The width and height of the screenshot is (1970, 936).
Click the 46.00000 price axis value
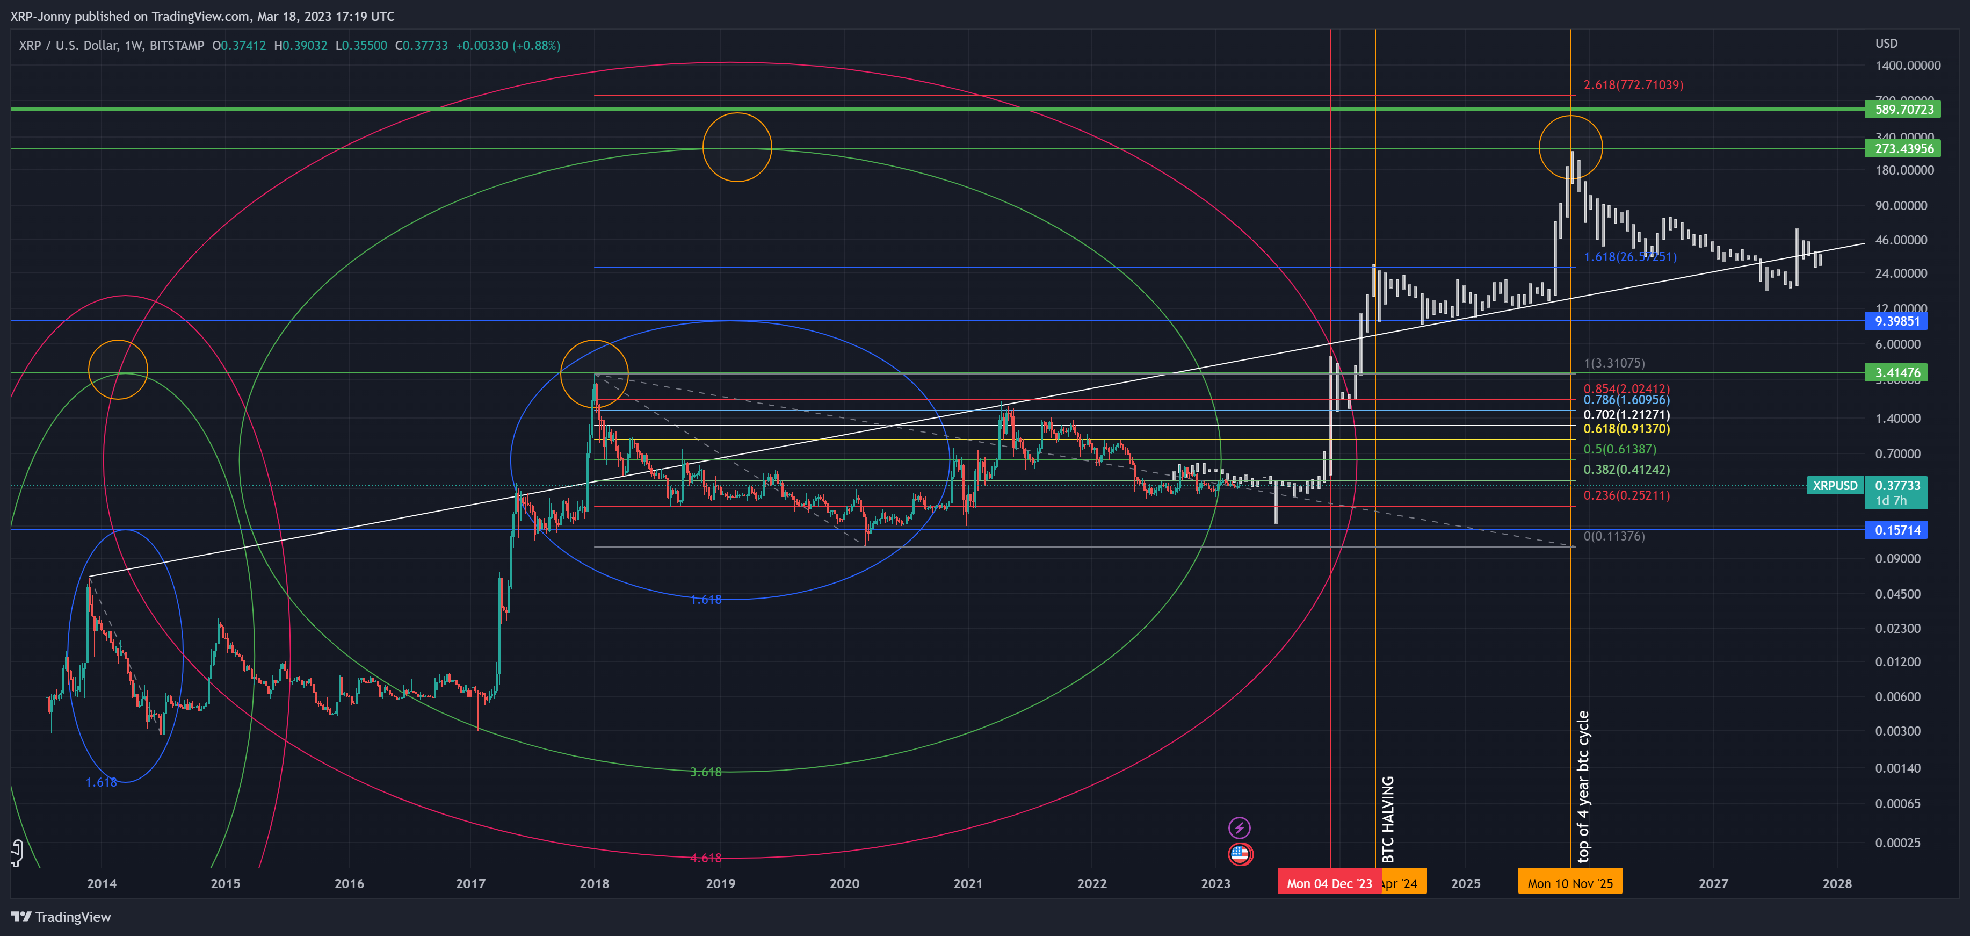[1900, 240]
